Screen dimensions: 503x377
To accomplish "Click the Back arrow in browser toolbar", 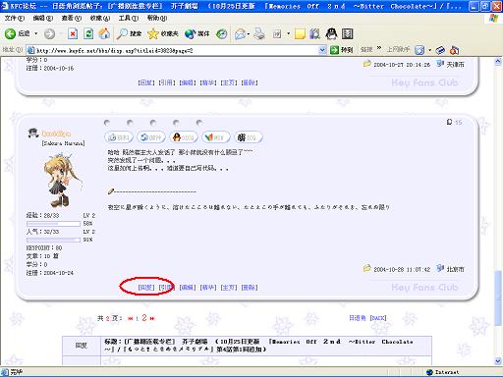I will click(x=11, y=33).
